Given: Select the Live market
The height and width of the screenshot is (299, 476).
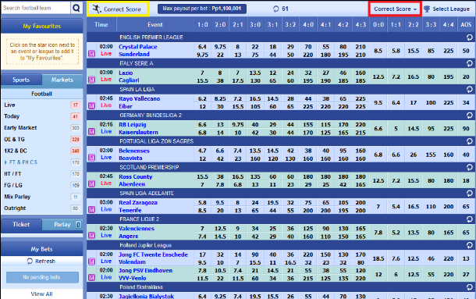Looking at the screenshot, I should (42, 105).
